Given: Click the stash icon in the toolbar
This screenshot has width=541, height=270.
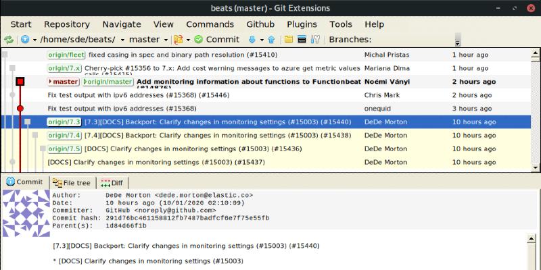Looking at the screenshot, I should 179,39.
